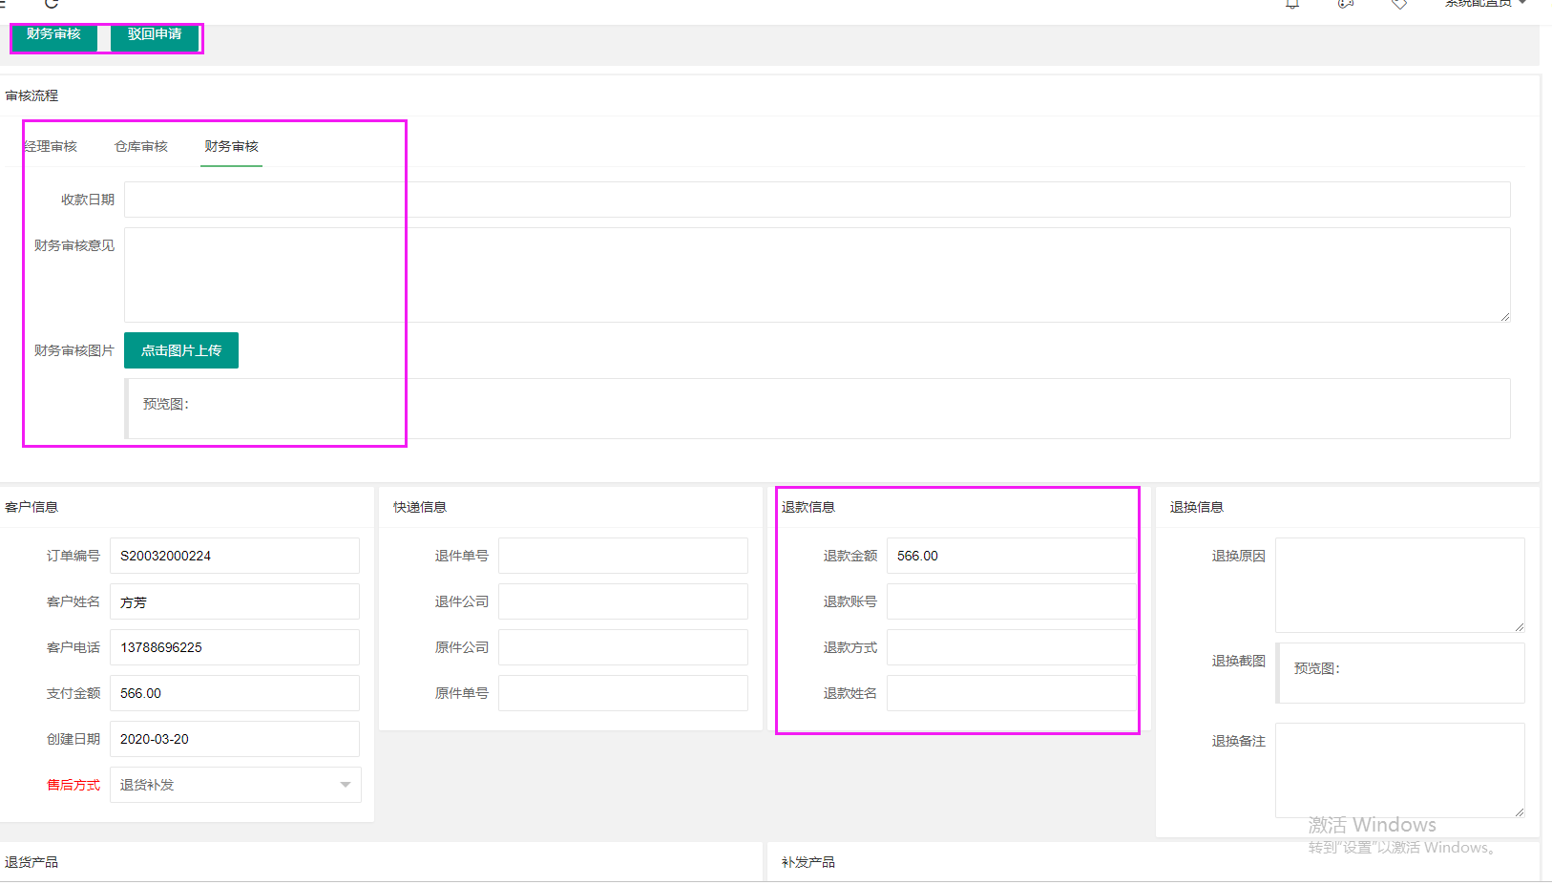Click into the 退款方式 input
This screenshot has width=1552, height=885.
(1012, 647)
